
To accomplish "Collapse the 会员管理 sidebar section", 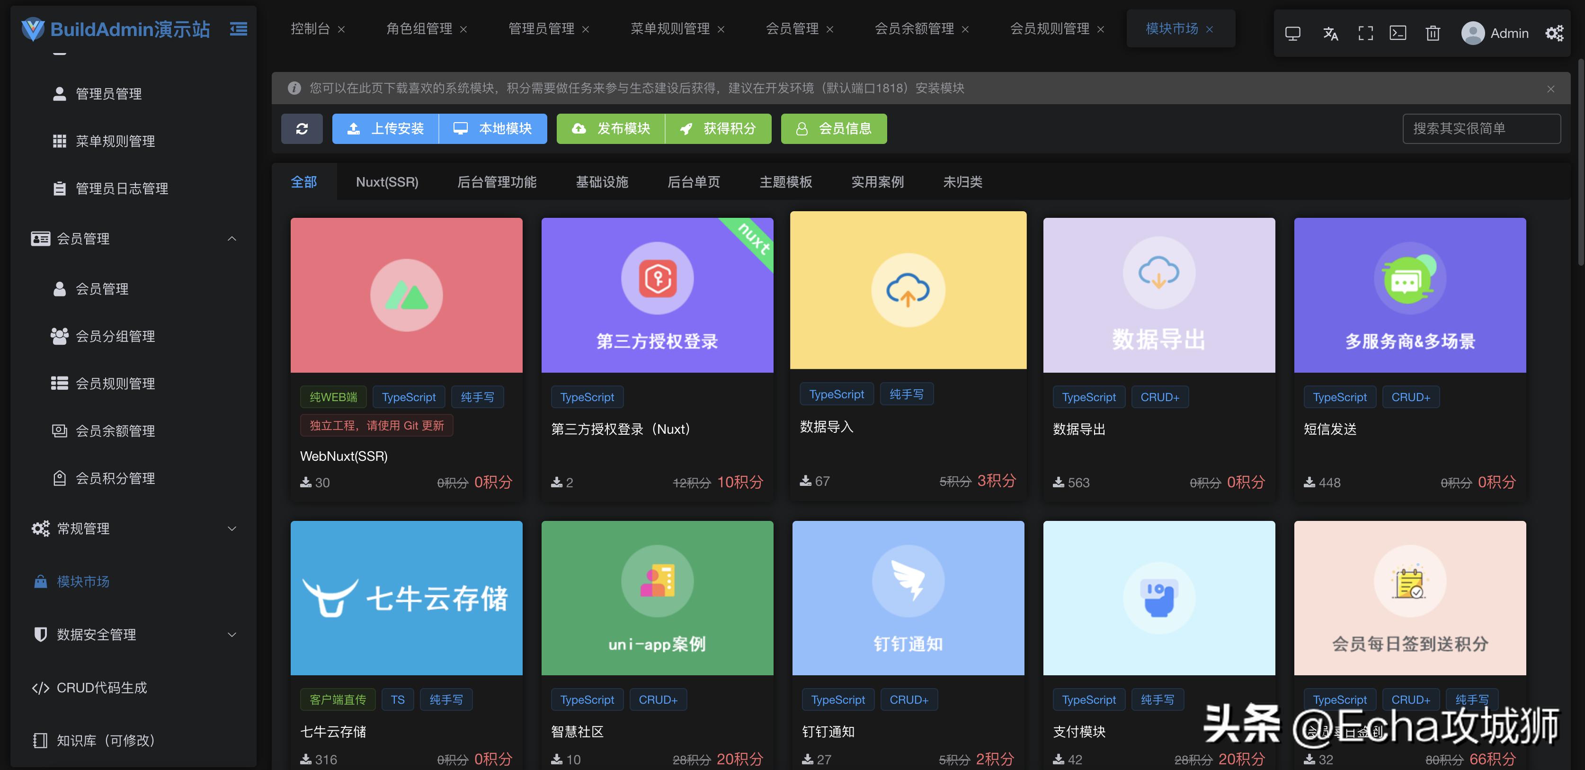I will (x=133, y=239).
